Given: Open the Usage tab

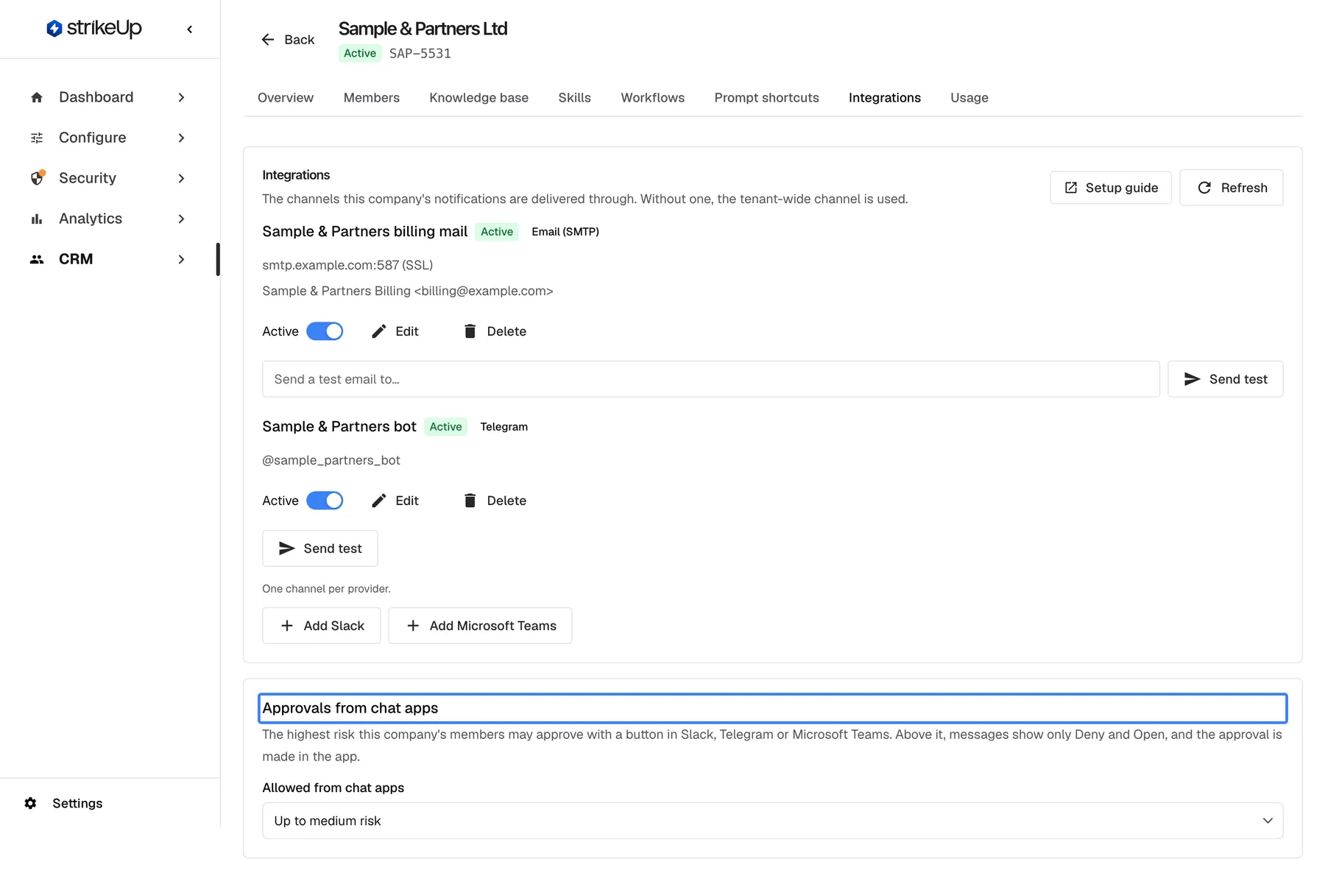Looking at the screenshot, I should pyautogui.click(x=969, y=98).
